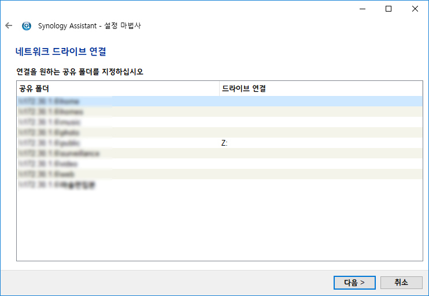Click the 다음 > button
This screenshot has width=429, height=296.
(354, 282)
